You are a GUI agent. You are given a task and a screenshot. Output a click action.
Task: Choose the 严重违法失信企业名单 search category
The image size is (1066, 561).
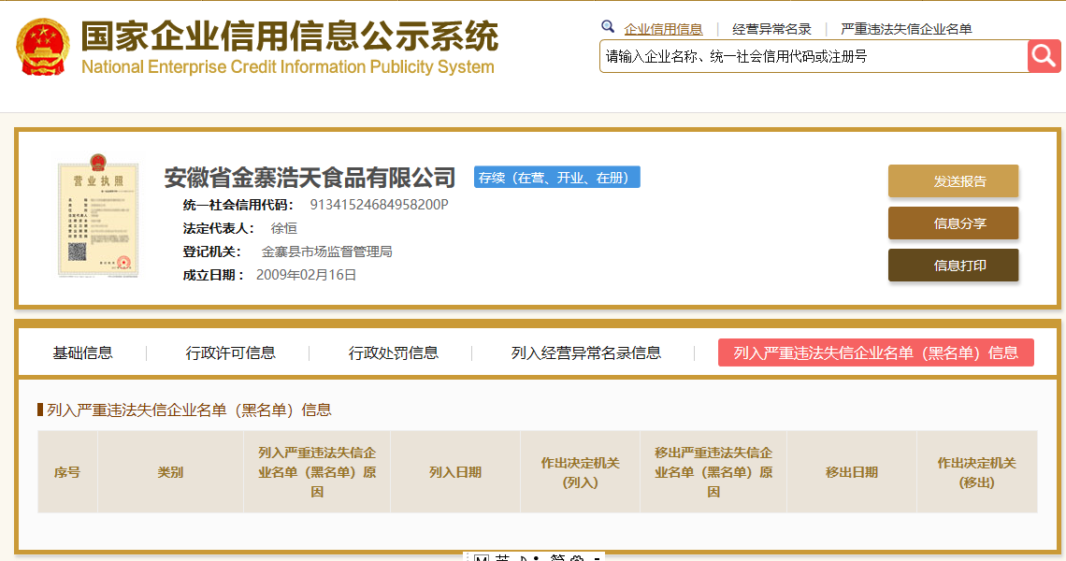coord(906,29)
